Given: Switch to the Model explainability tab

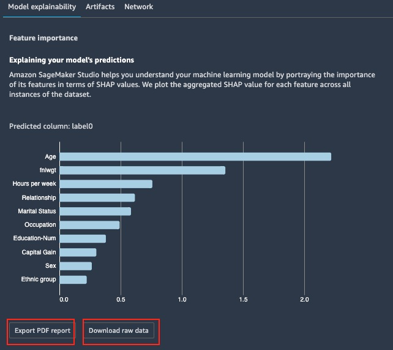Looking at the screenshot, I should pos(42,7).
